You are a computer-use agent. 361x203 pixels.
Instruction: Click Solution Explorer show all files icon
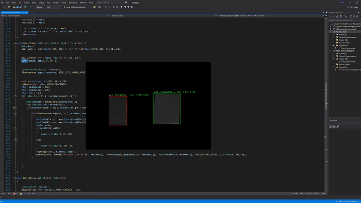coord(357,16)
